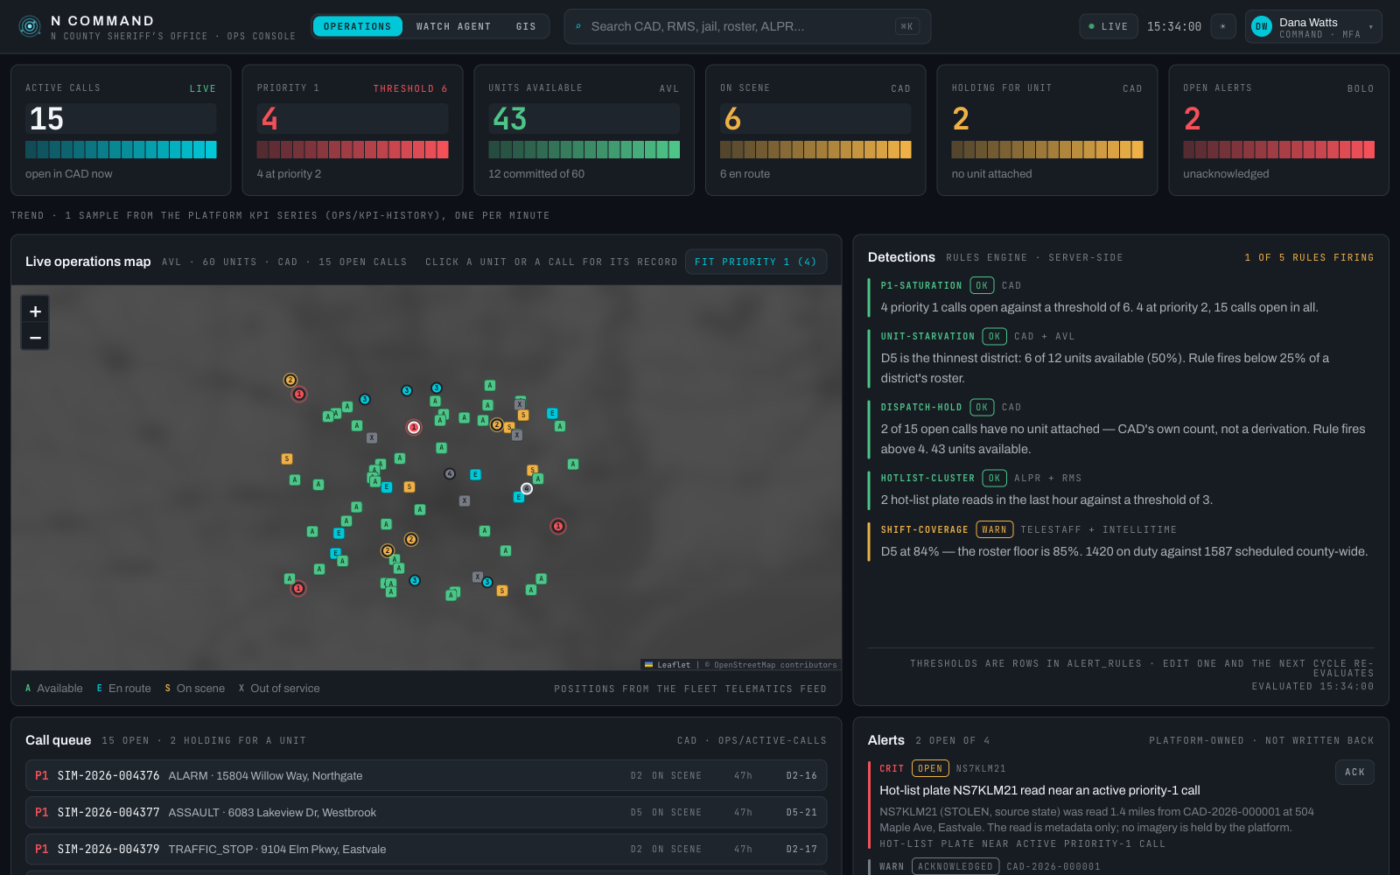Click the ⌘K shortcut badge in search

point(907,26)
